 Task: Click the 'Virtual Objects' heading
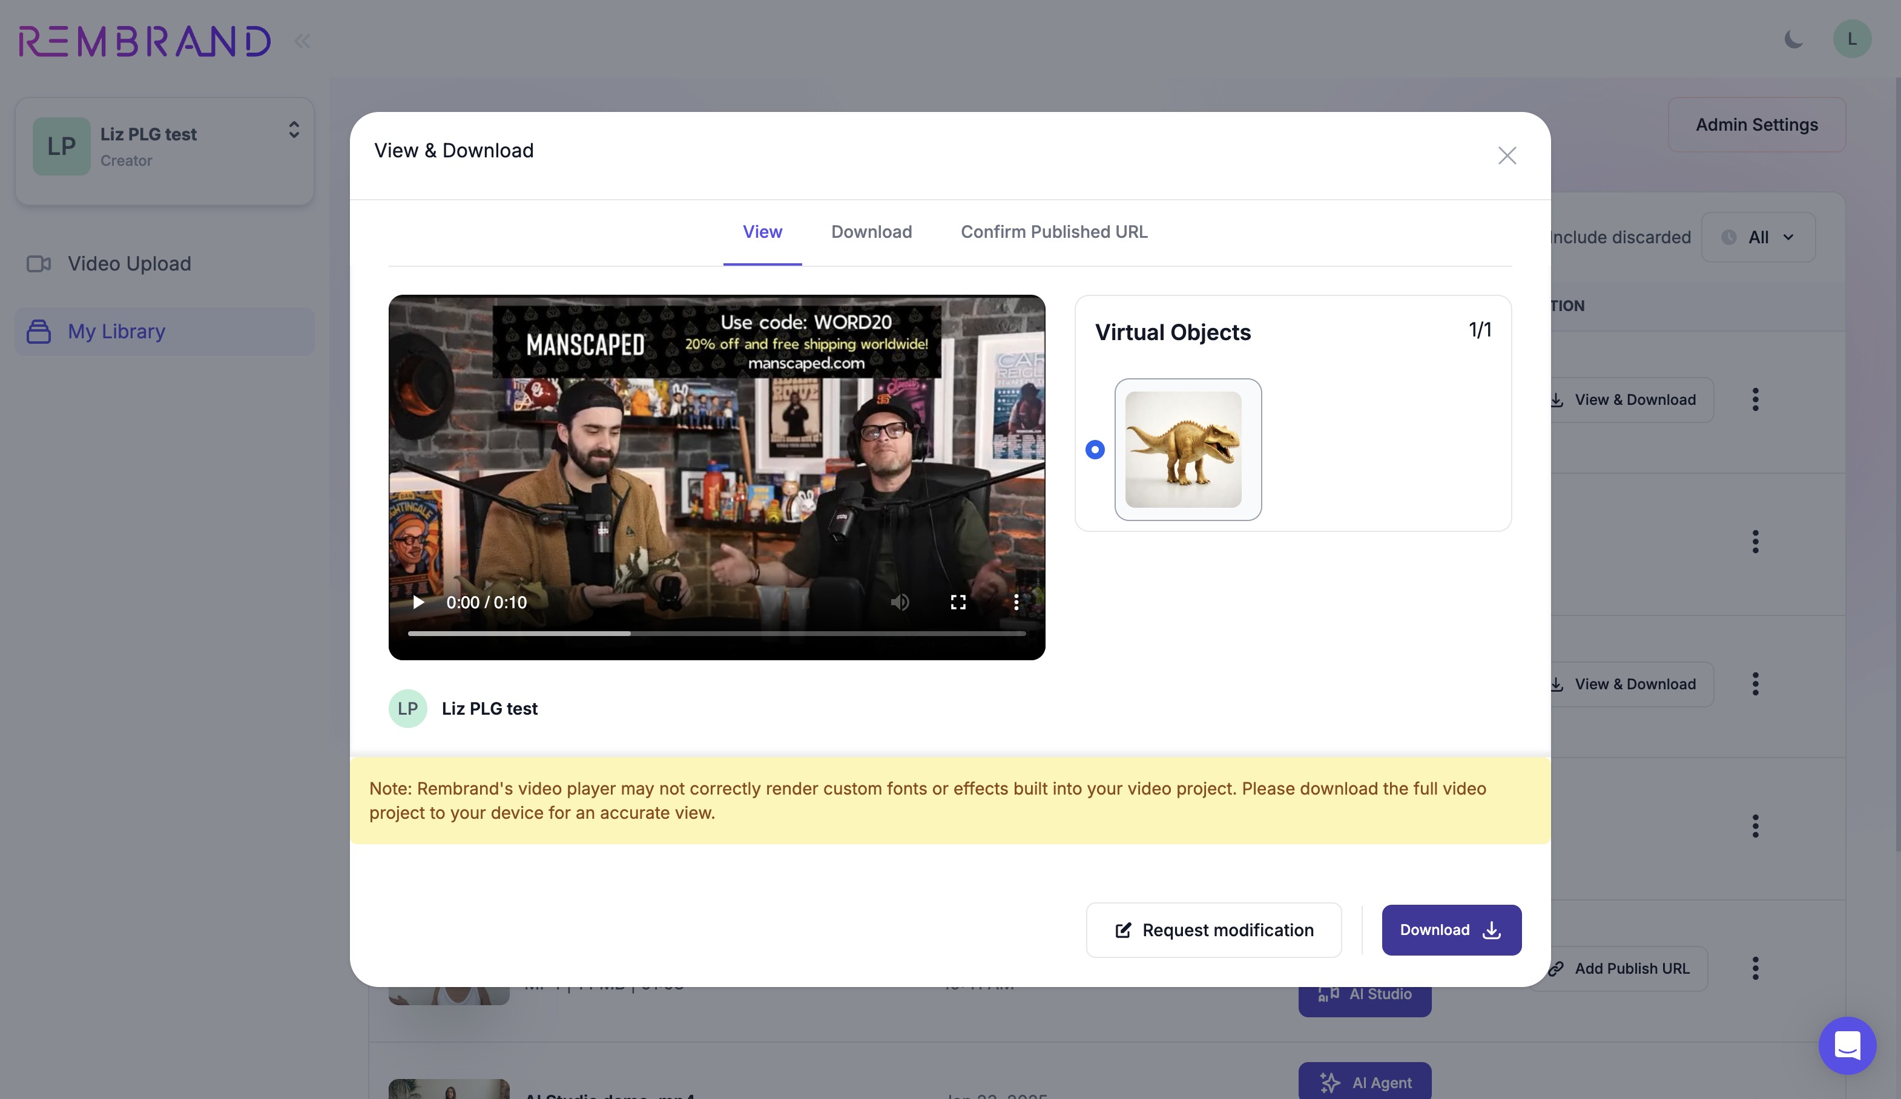(1173, 333)
